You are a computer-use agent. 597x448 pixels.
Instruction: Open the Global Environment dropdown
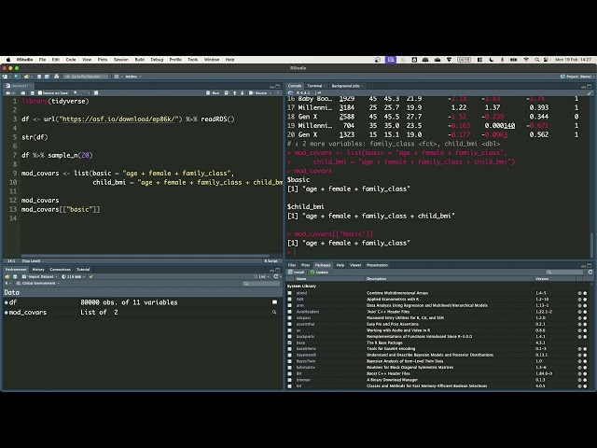(38, 284)
